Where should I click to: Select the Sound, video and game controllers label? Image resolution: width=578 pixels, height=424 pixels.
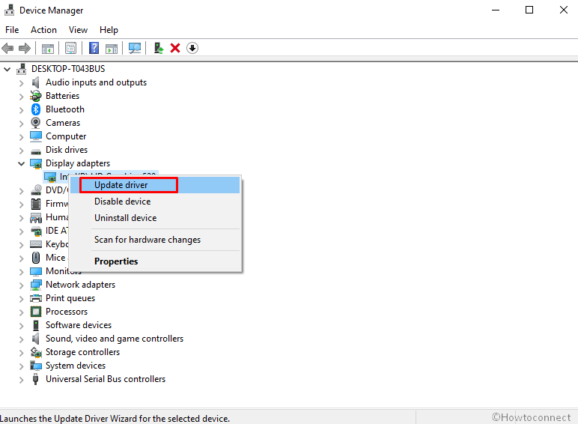[x=115, y=339]
